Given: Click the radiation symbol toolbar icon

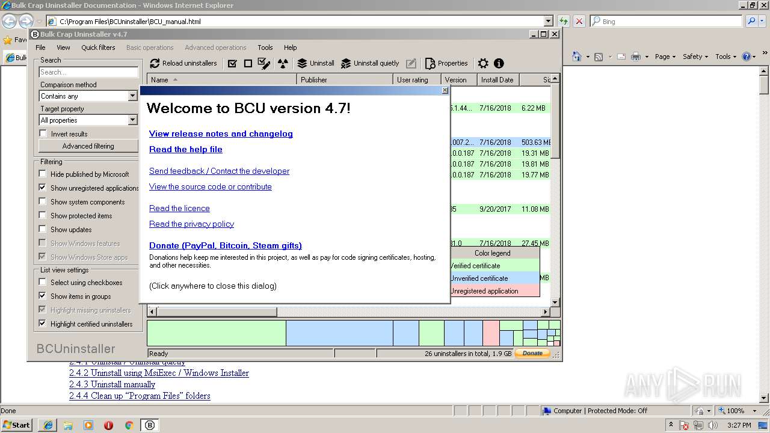Looking at the screenshot, I should click(x=283, y=63).
